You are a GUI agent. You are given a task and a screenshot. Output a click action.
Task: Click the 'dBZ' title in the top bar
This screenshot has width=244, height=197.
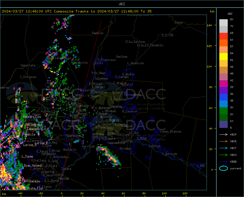pos(122,4)
